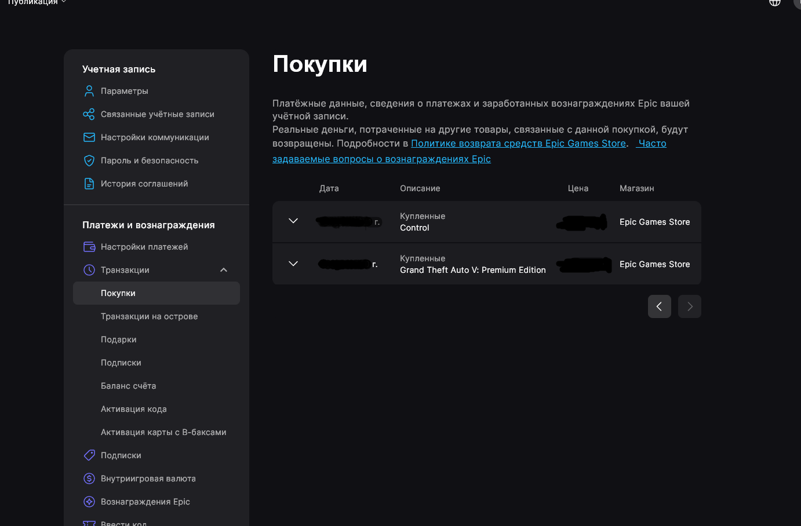801x526 pixels.
Task: Open the Политике возврата средств link
Action: (x=518, y=144)
